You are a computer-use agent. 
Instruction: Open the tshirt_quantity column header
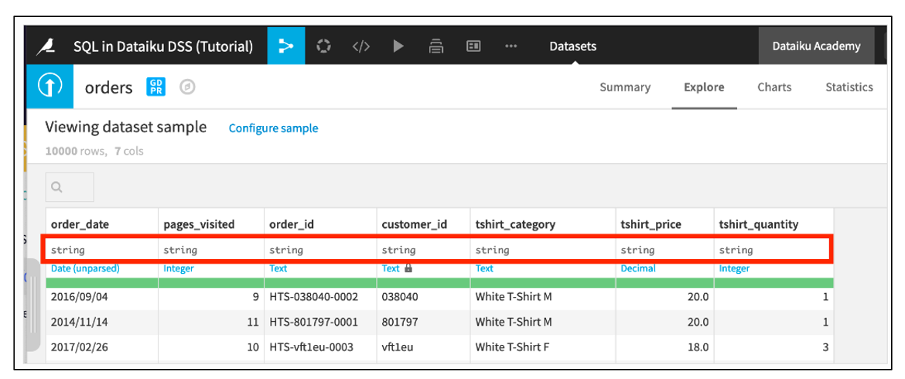click(x=758, y=224)
